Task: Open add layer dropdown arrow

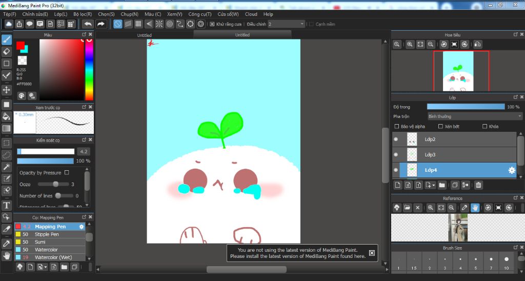Action: click(x=434, y=185)
